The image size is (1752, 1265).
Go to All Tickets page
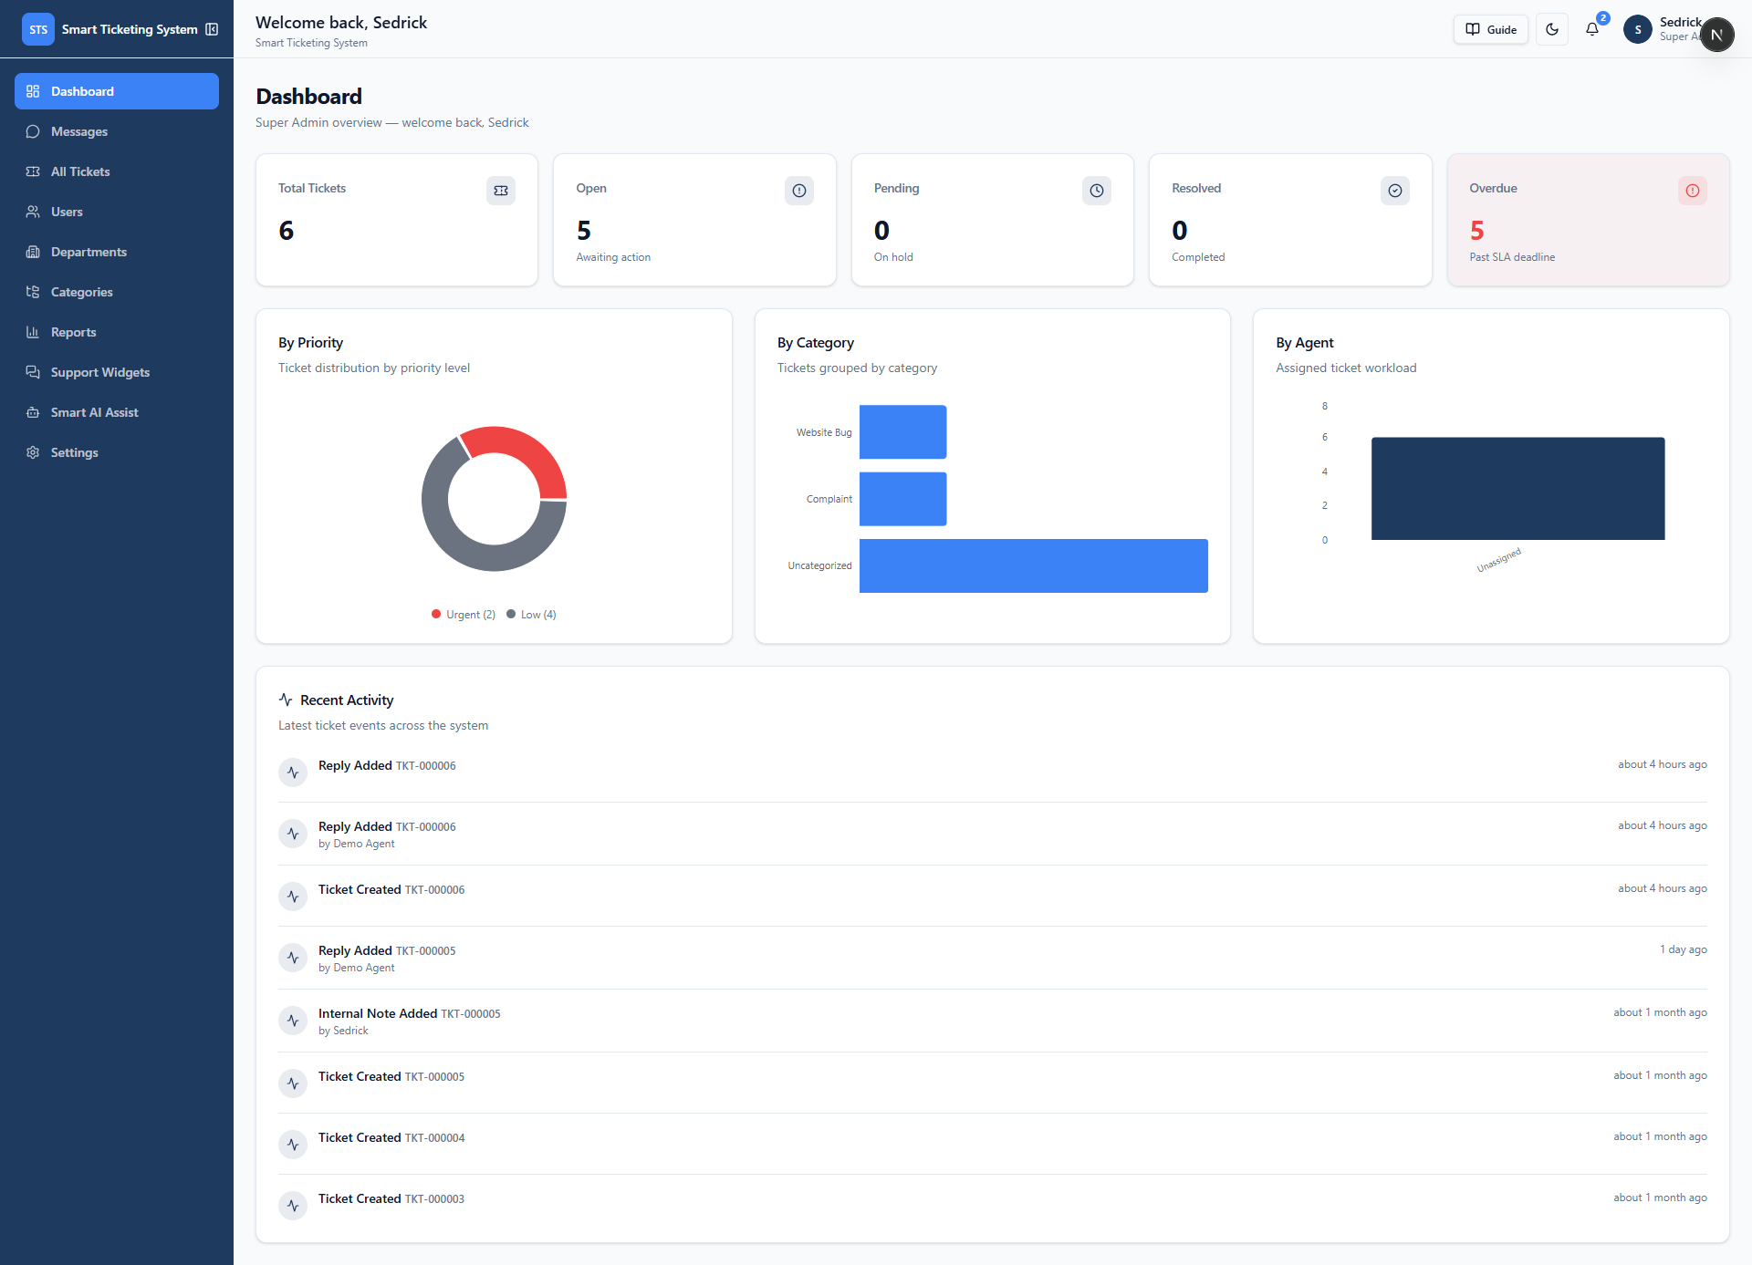pyautogui.click(x=117, y=171)
